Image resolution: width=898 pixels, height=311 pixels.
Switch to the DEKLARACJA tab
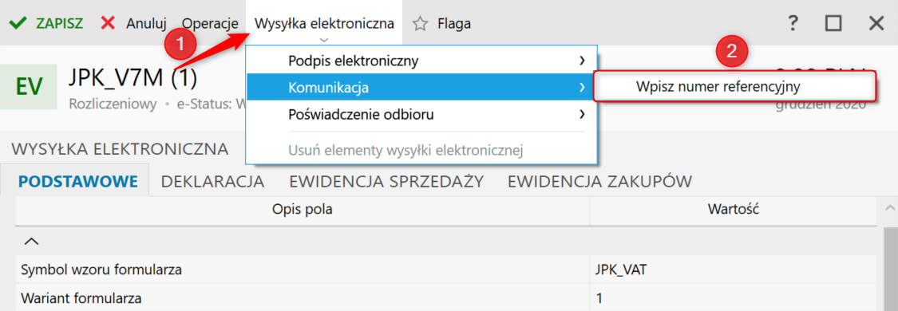212,181
